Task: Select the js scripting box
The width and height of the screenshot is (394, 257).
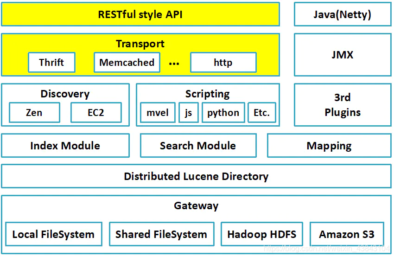Action: pyautogui.click(x=189, y=112)
